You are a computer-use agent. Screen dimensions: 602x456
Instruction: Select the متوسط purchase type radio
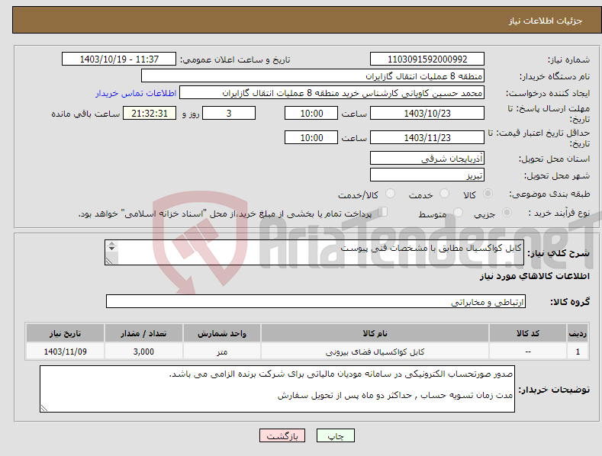(458, 212)
